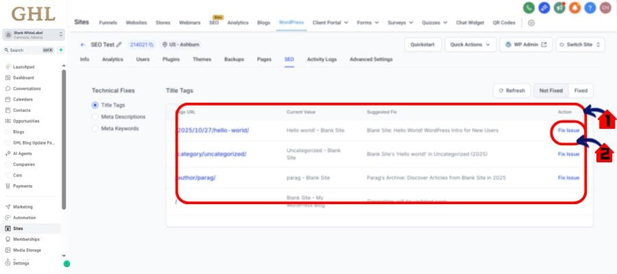Fix Issue for the hello-world page
The image size is (617, 274).
[568, 131]
